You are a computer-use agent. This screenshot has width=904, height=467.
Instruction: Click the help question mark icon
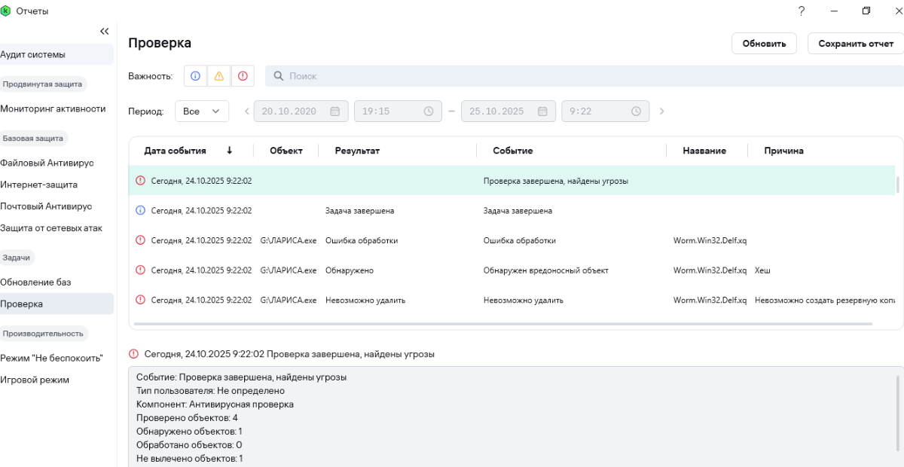coord(801,11)
